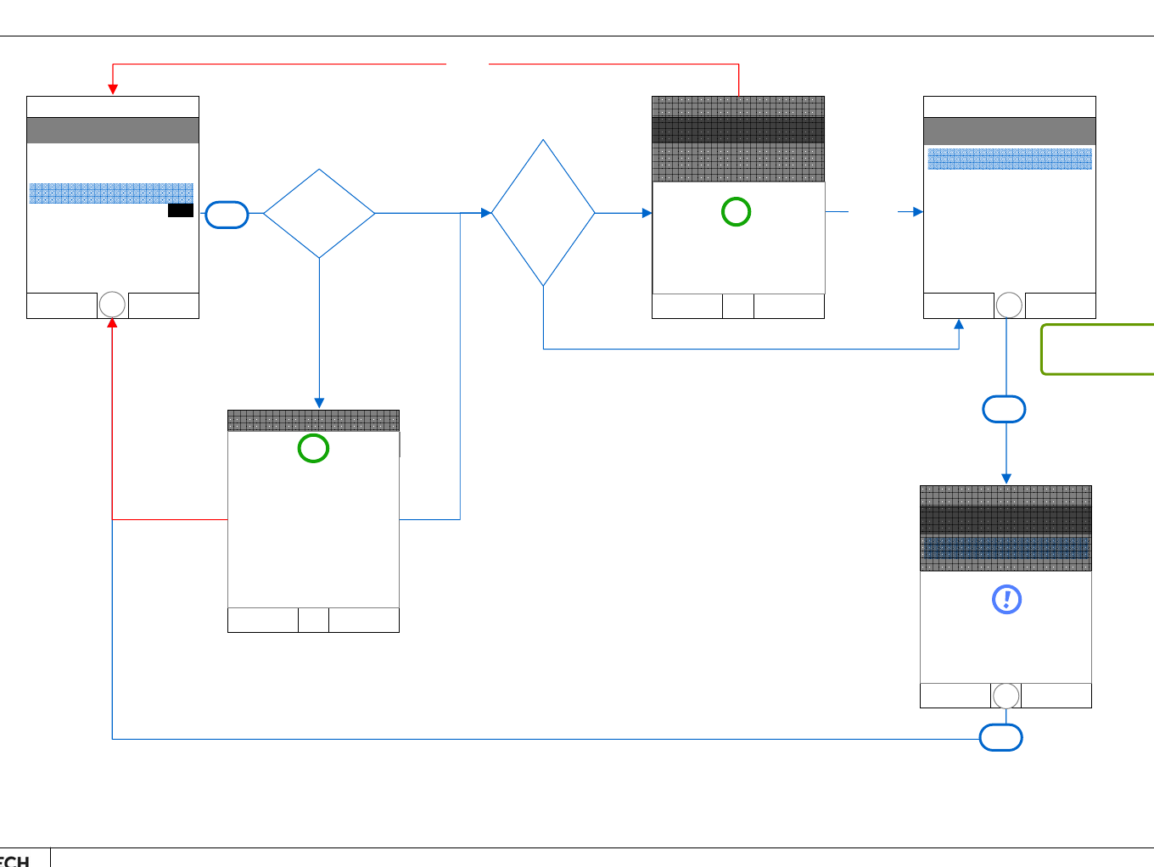Click the small black rectangle beside the blue row
Screen dimensions: 1154x867
181,210
